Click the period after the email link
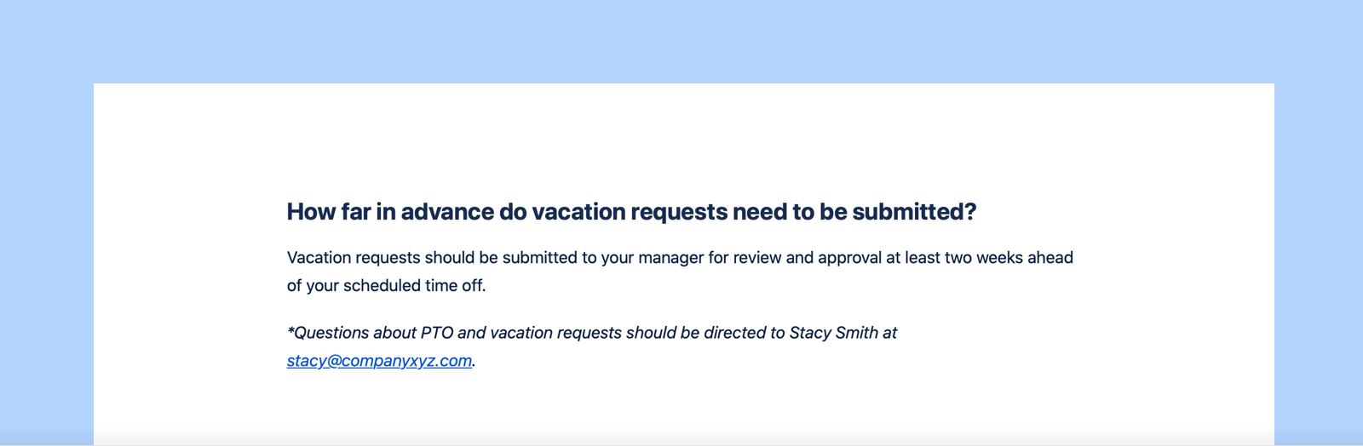1363x446 pixels. [474, 363]
